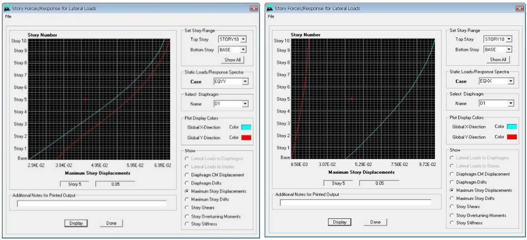Click Show All in the EQXX window
527x240 pixels.
coord(498,60)
